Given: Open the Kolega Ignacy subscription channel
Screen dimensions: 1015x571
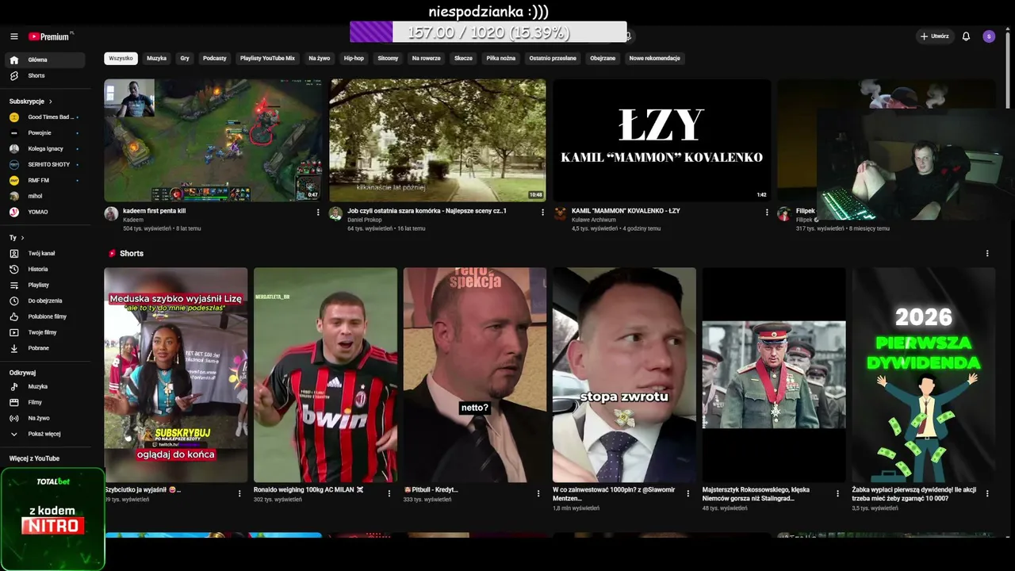Looking at the screenshot, I should [45, 149].
